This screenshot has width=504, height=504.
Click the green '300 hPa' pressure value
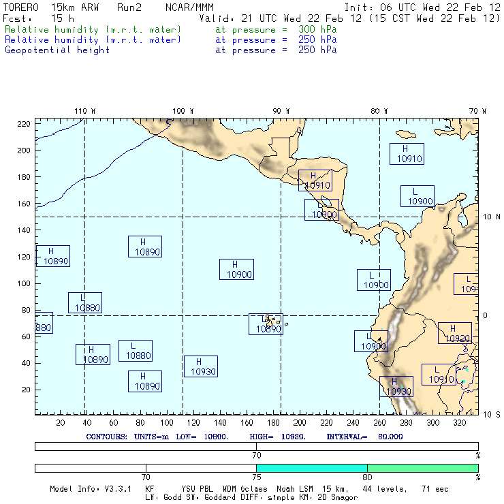click(317, 29)
